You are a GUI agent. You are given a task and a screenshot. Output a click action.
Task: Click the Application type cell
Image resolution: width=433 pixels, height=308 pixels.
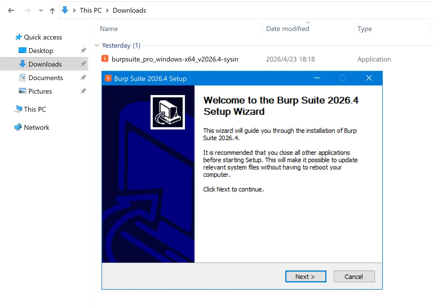[374, 59]
